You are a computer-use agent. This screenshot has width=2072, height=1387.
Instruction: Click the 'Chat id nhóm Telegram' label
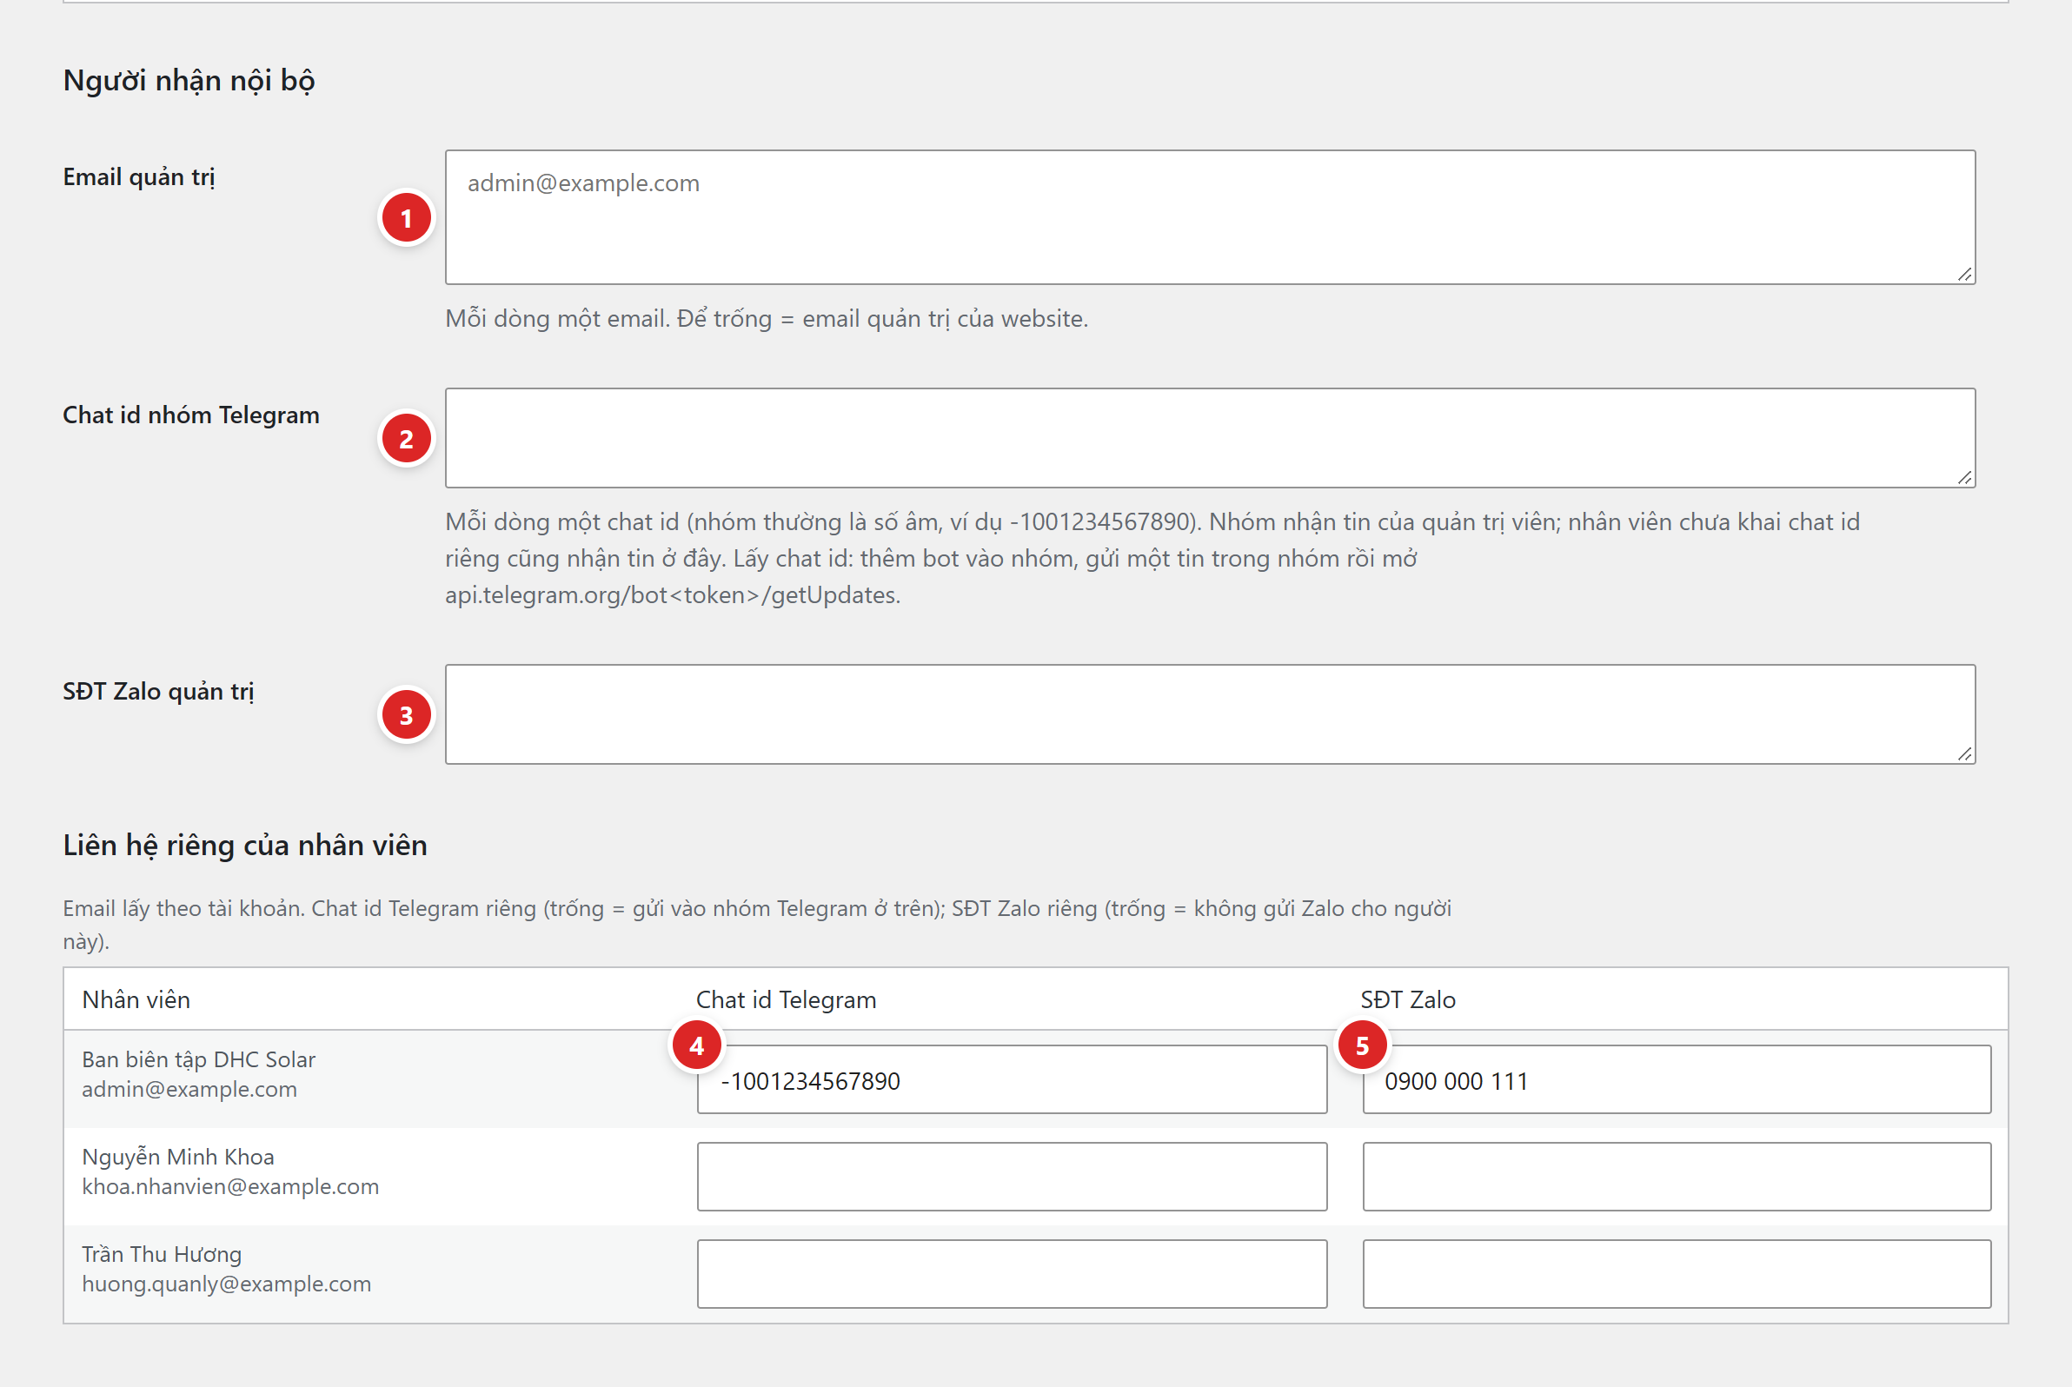point(191,415)
